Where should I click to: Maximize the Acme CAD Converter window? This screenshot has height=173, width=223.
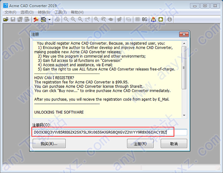click(x=205, y=6)
